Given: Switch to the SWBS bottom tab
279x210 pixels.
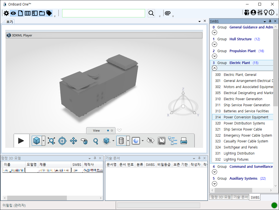Looking at the screenshot, I should click(255, 197).
